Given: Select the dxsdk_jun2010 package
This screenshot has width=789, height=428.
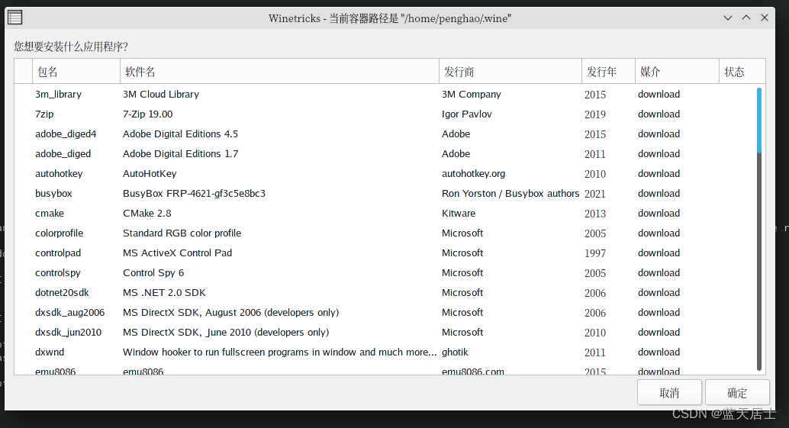Looking at the screenshot, I should 68,333.
